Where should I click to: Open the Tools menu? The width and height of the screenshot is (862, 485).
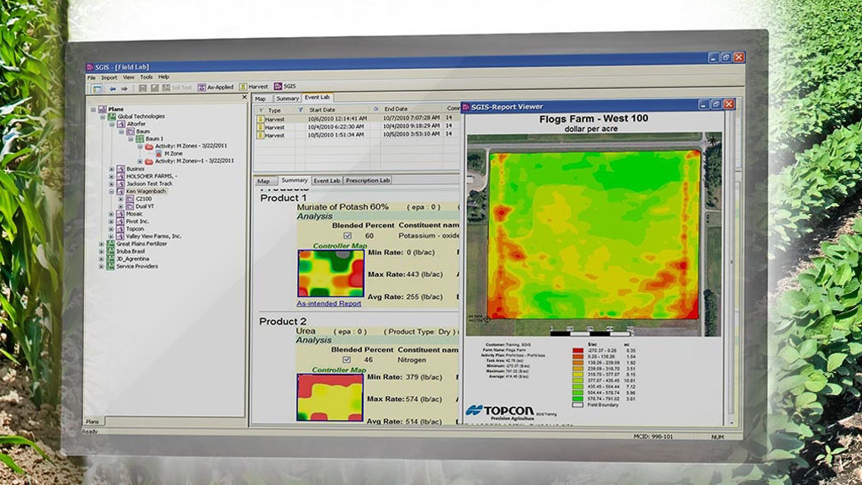coord(146,77)
